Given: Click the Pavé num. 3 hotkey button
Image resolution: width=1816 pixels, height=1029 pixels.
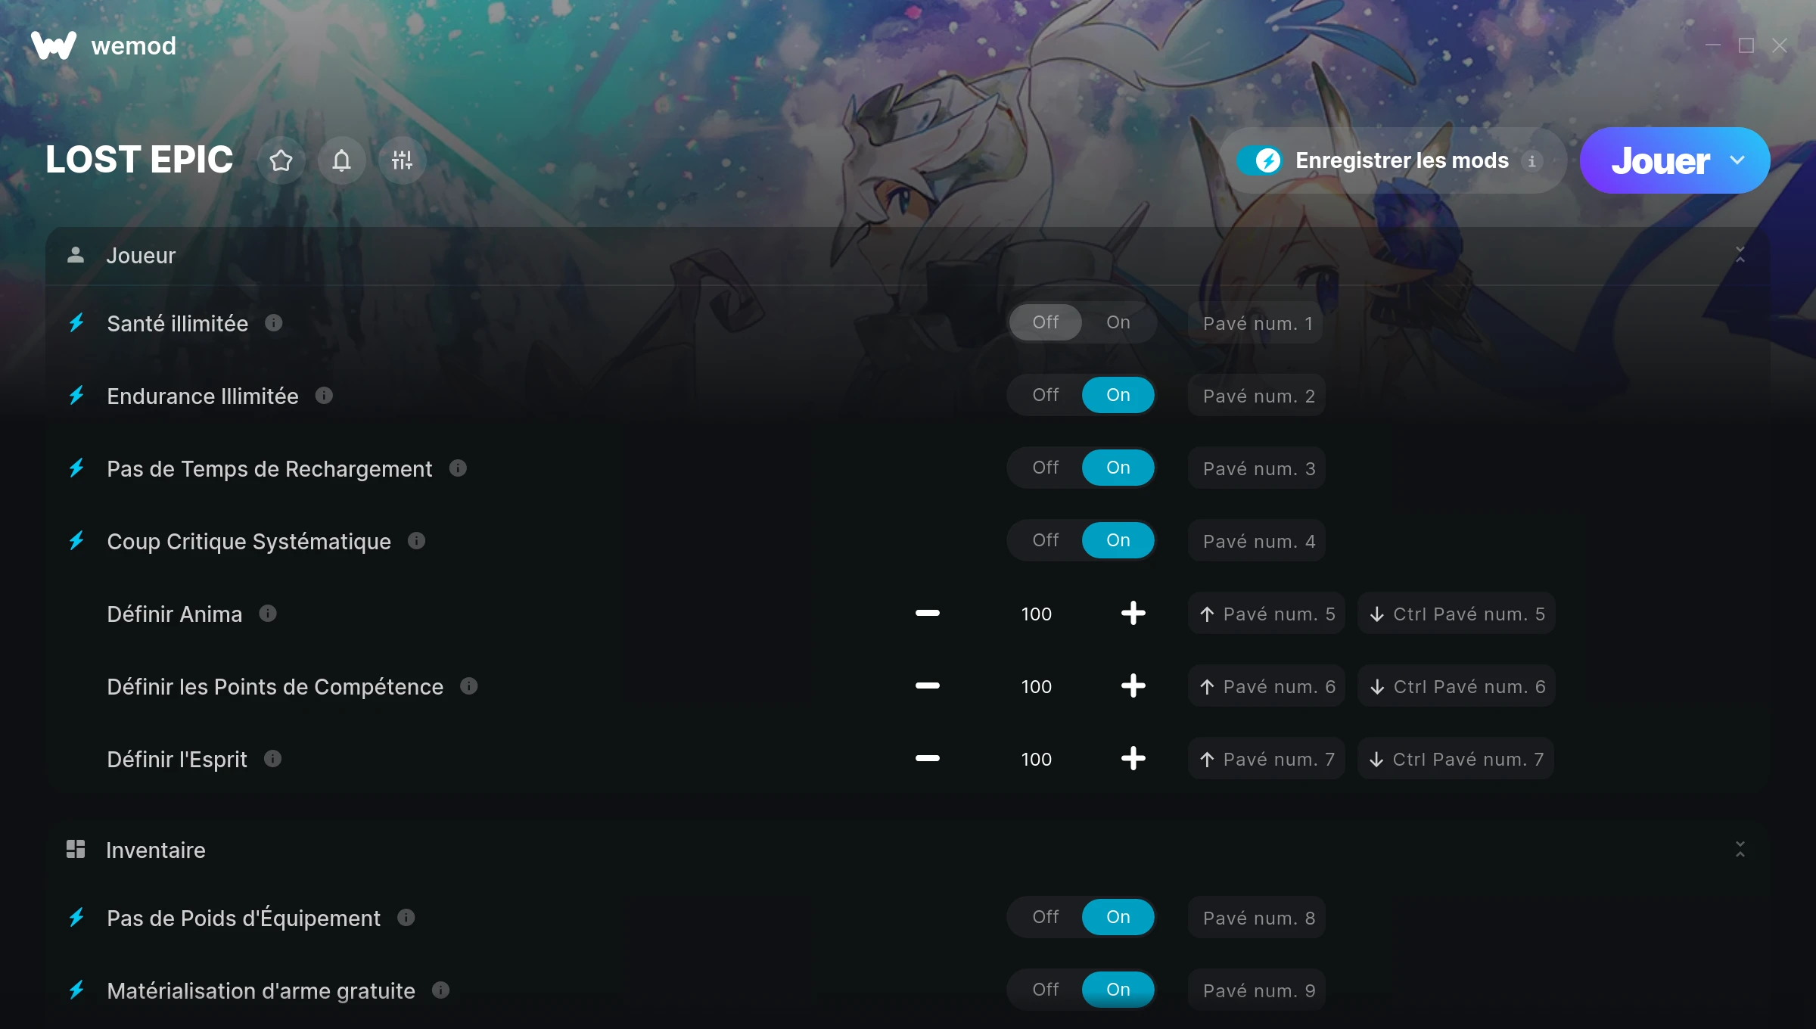Looking at the screenshot, I should pos(1258,468).
